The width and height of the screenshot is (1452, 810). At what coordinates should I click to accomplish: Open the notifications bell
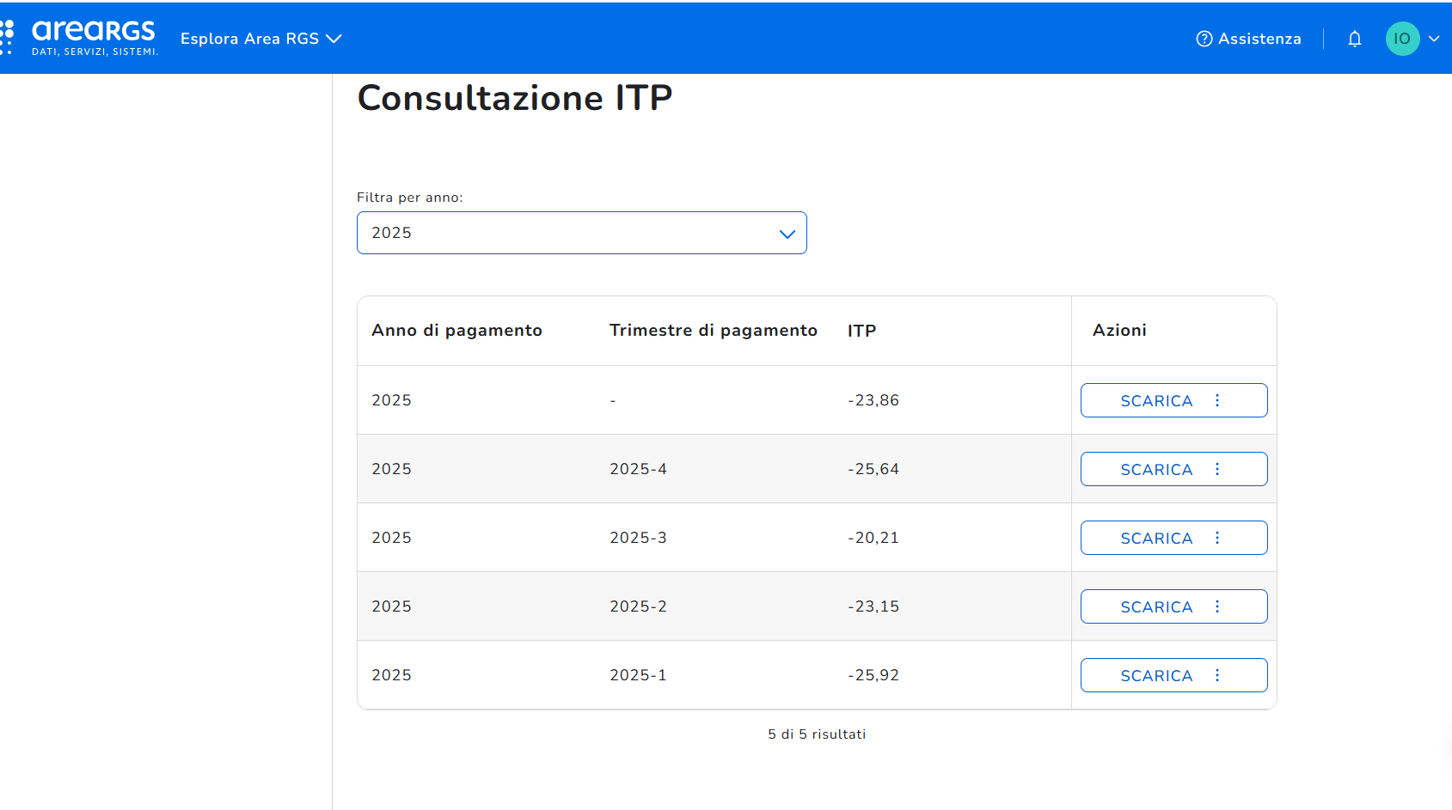pos(1355,39)
